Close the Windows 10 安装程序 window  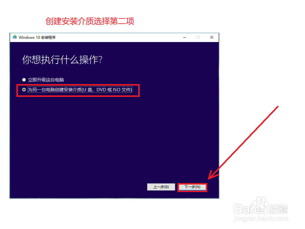[212, 37]
